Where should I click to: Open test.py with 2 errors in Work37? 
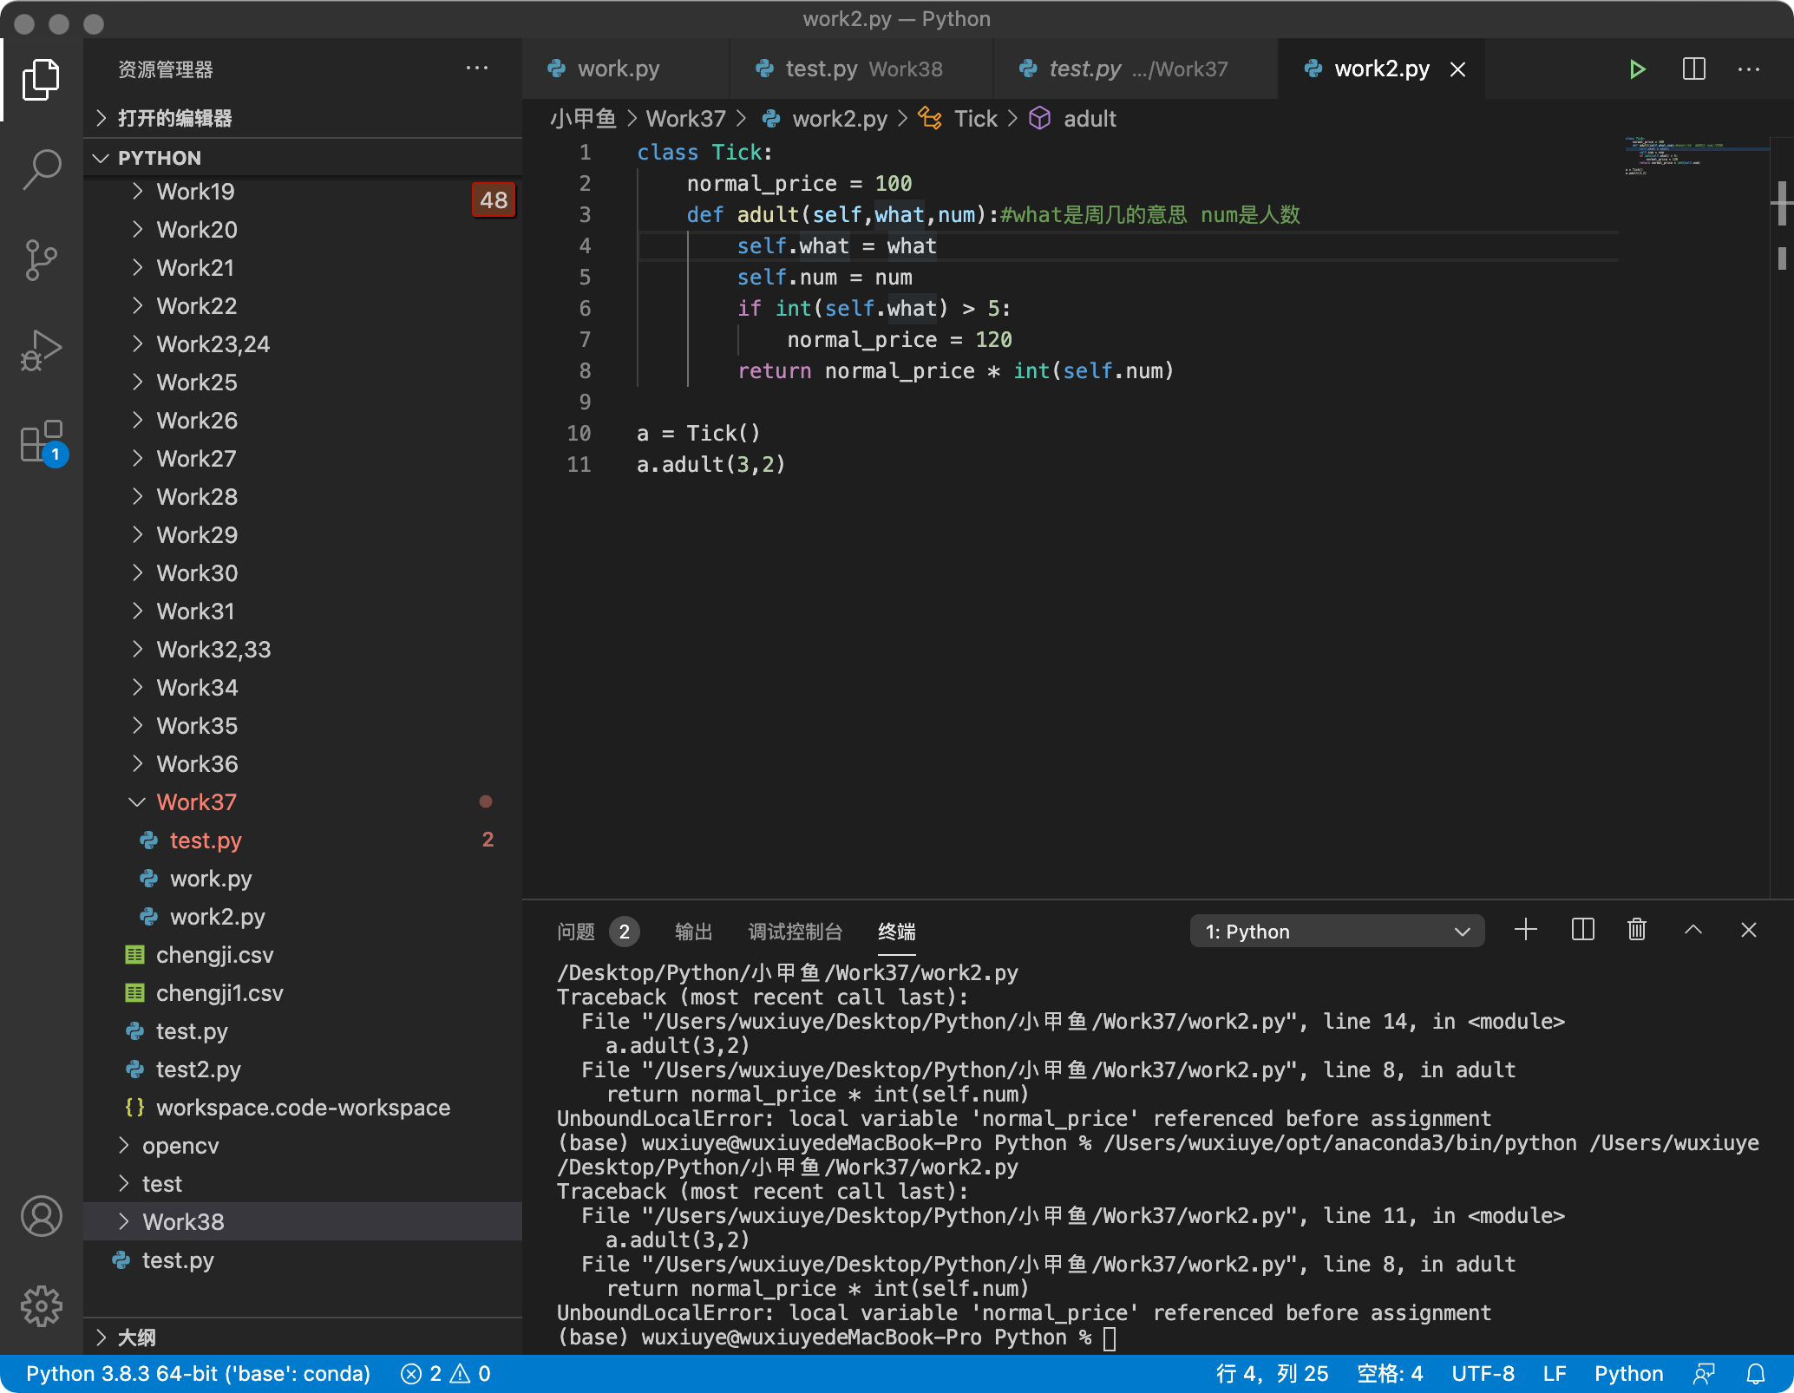tap(303, 840)
